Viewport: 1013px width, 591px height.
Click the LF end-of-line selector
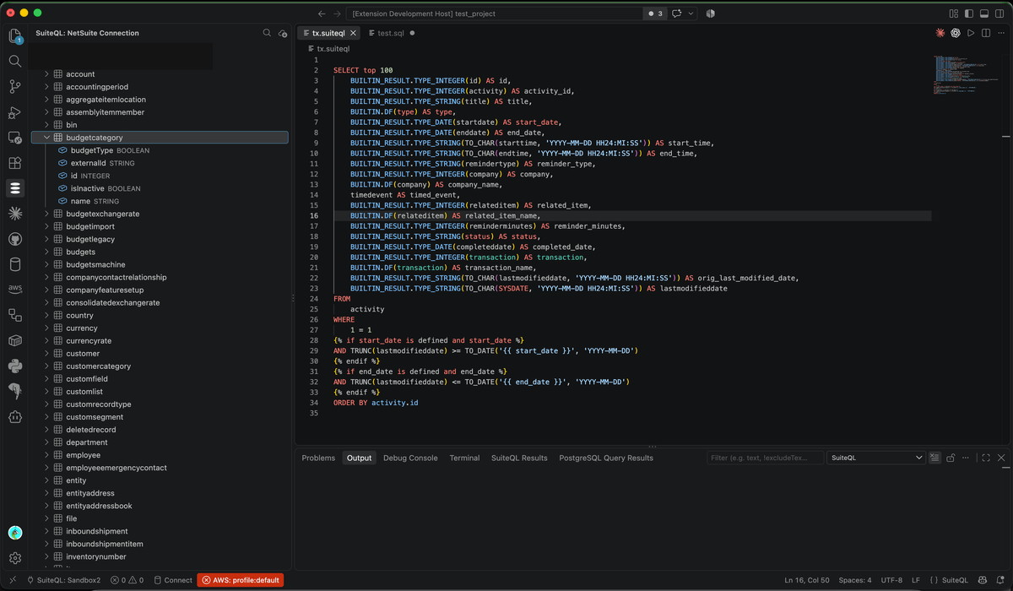coord(916,580)
